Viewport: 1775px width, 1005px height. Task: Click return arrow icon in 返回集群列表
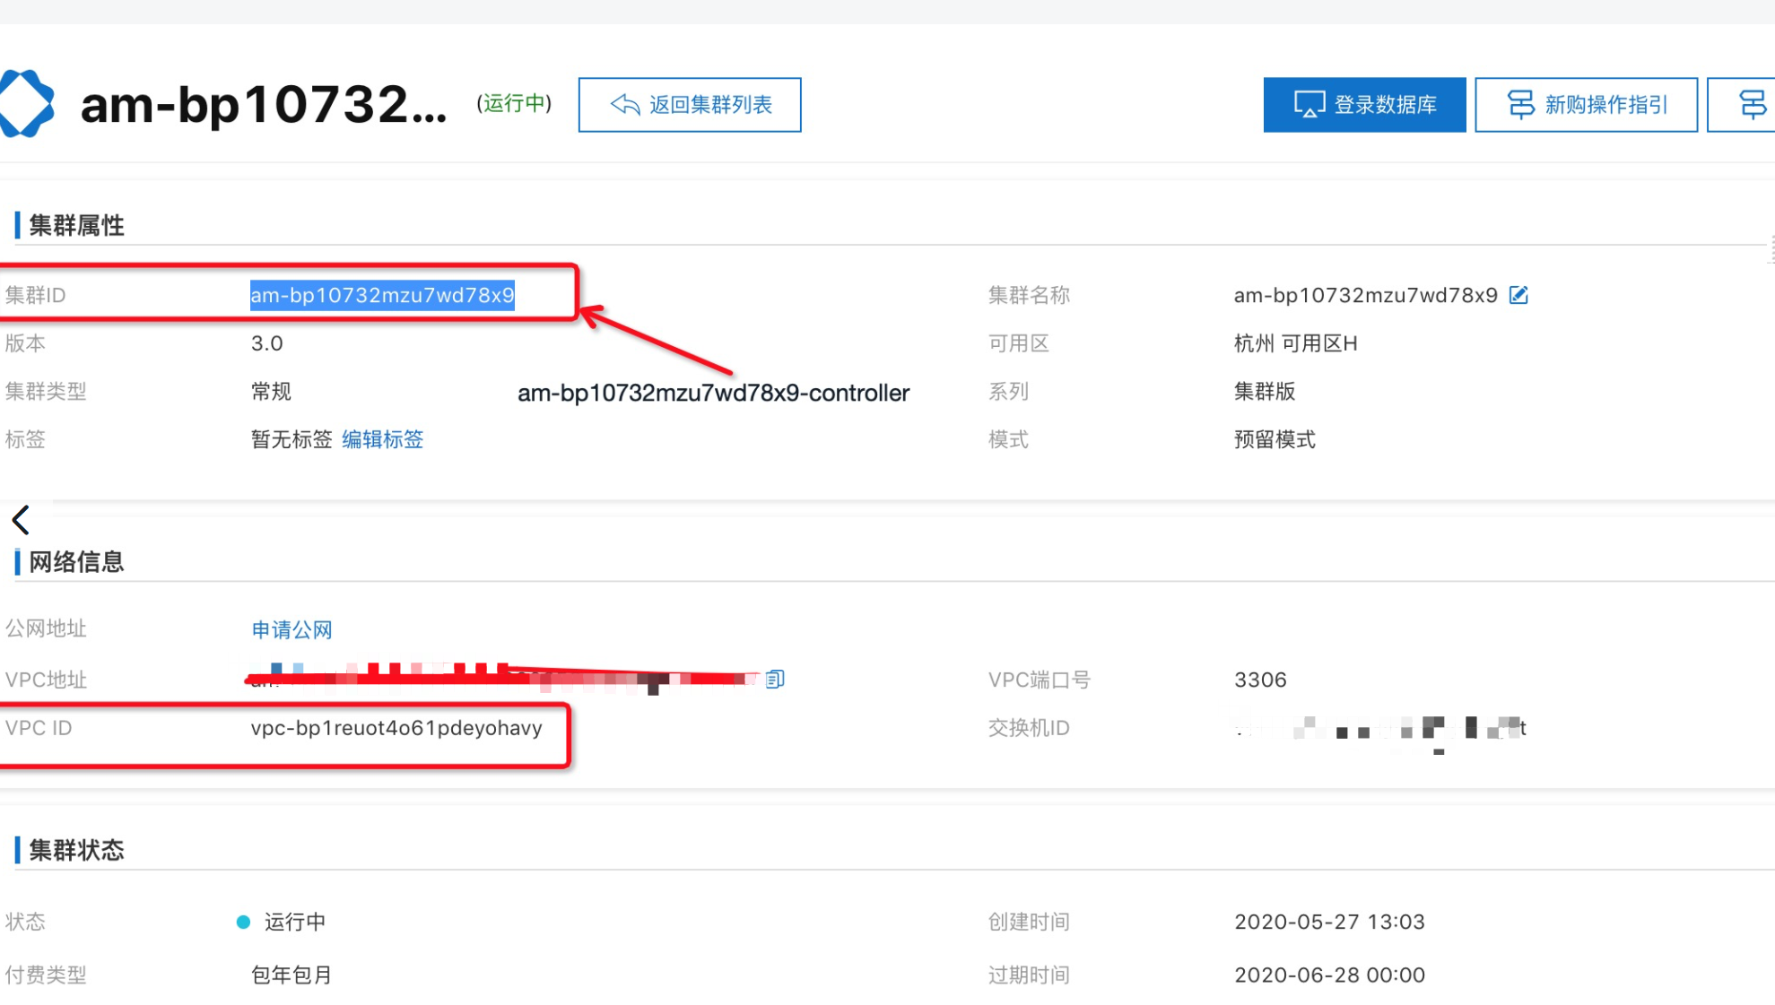(x=624, y=105)
